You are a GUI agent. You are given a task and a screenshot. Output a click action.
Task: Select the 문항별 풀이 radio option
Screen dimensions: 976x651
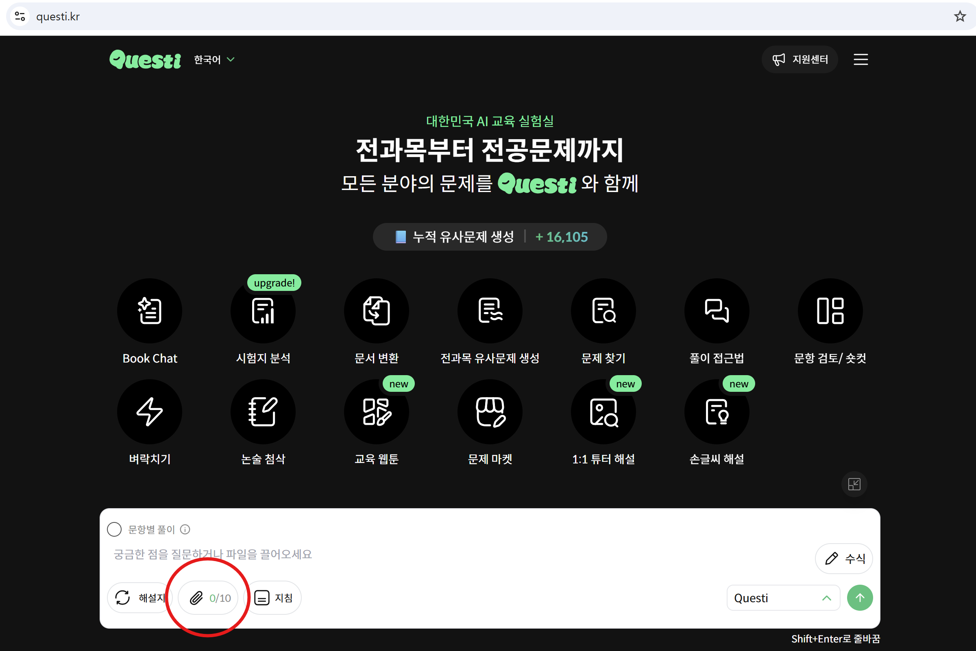[115, 529]
